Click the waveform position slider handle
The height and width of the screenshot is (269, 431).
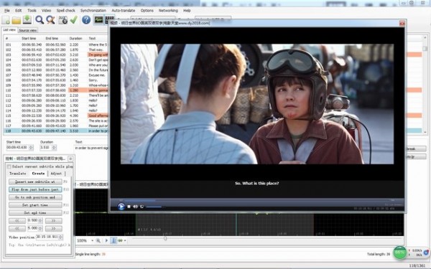(x=165, y=239)
